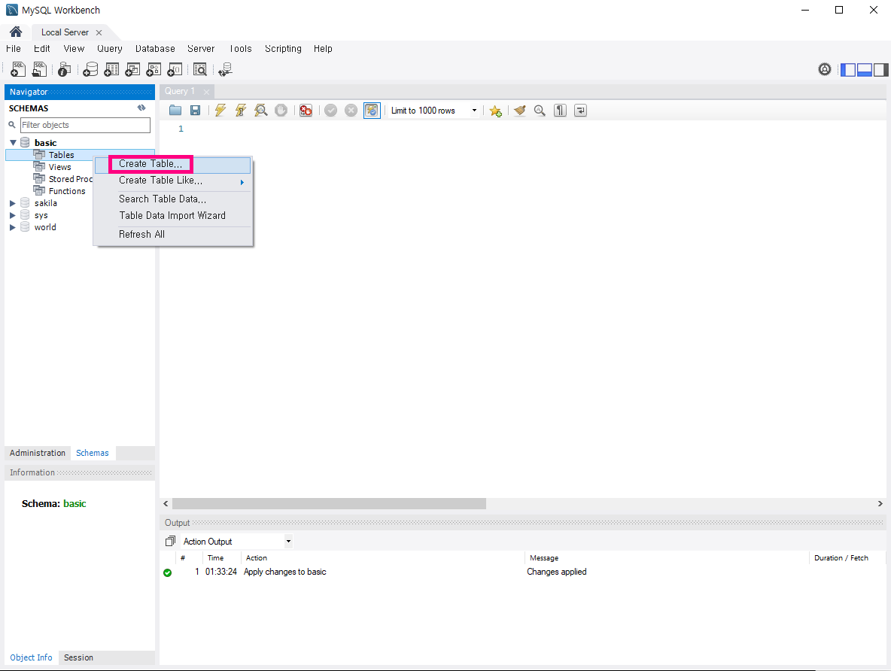Switch to the Administration tab
Viewport: 891px width, 671px height.
point(38,453)
